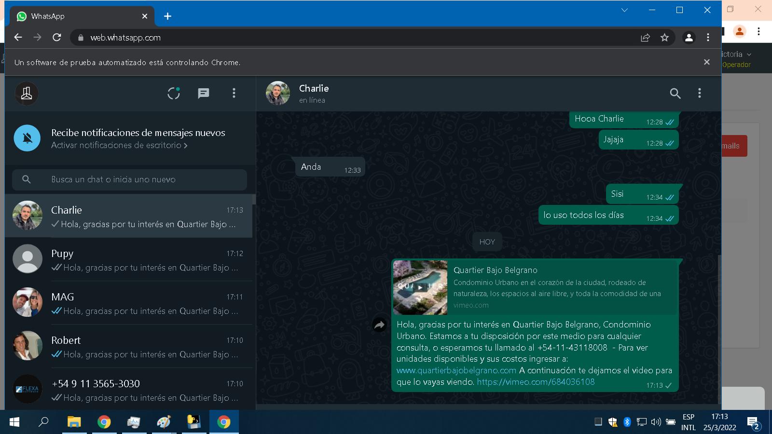Click the muted notifications bell icon
Image resolution: width=772 pixels, height=434 pixels.
click(27, 138)
